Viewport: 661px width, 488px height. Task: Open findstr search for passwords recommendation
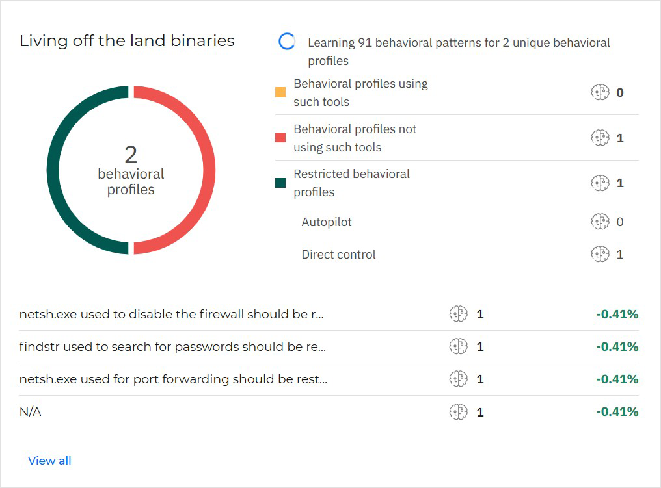coord(172,347)
